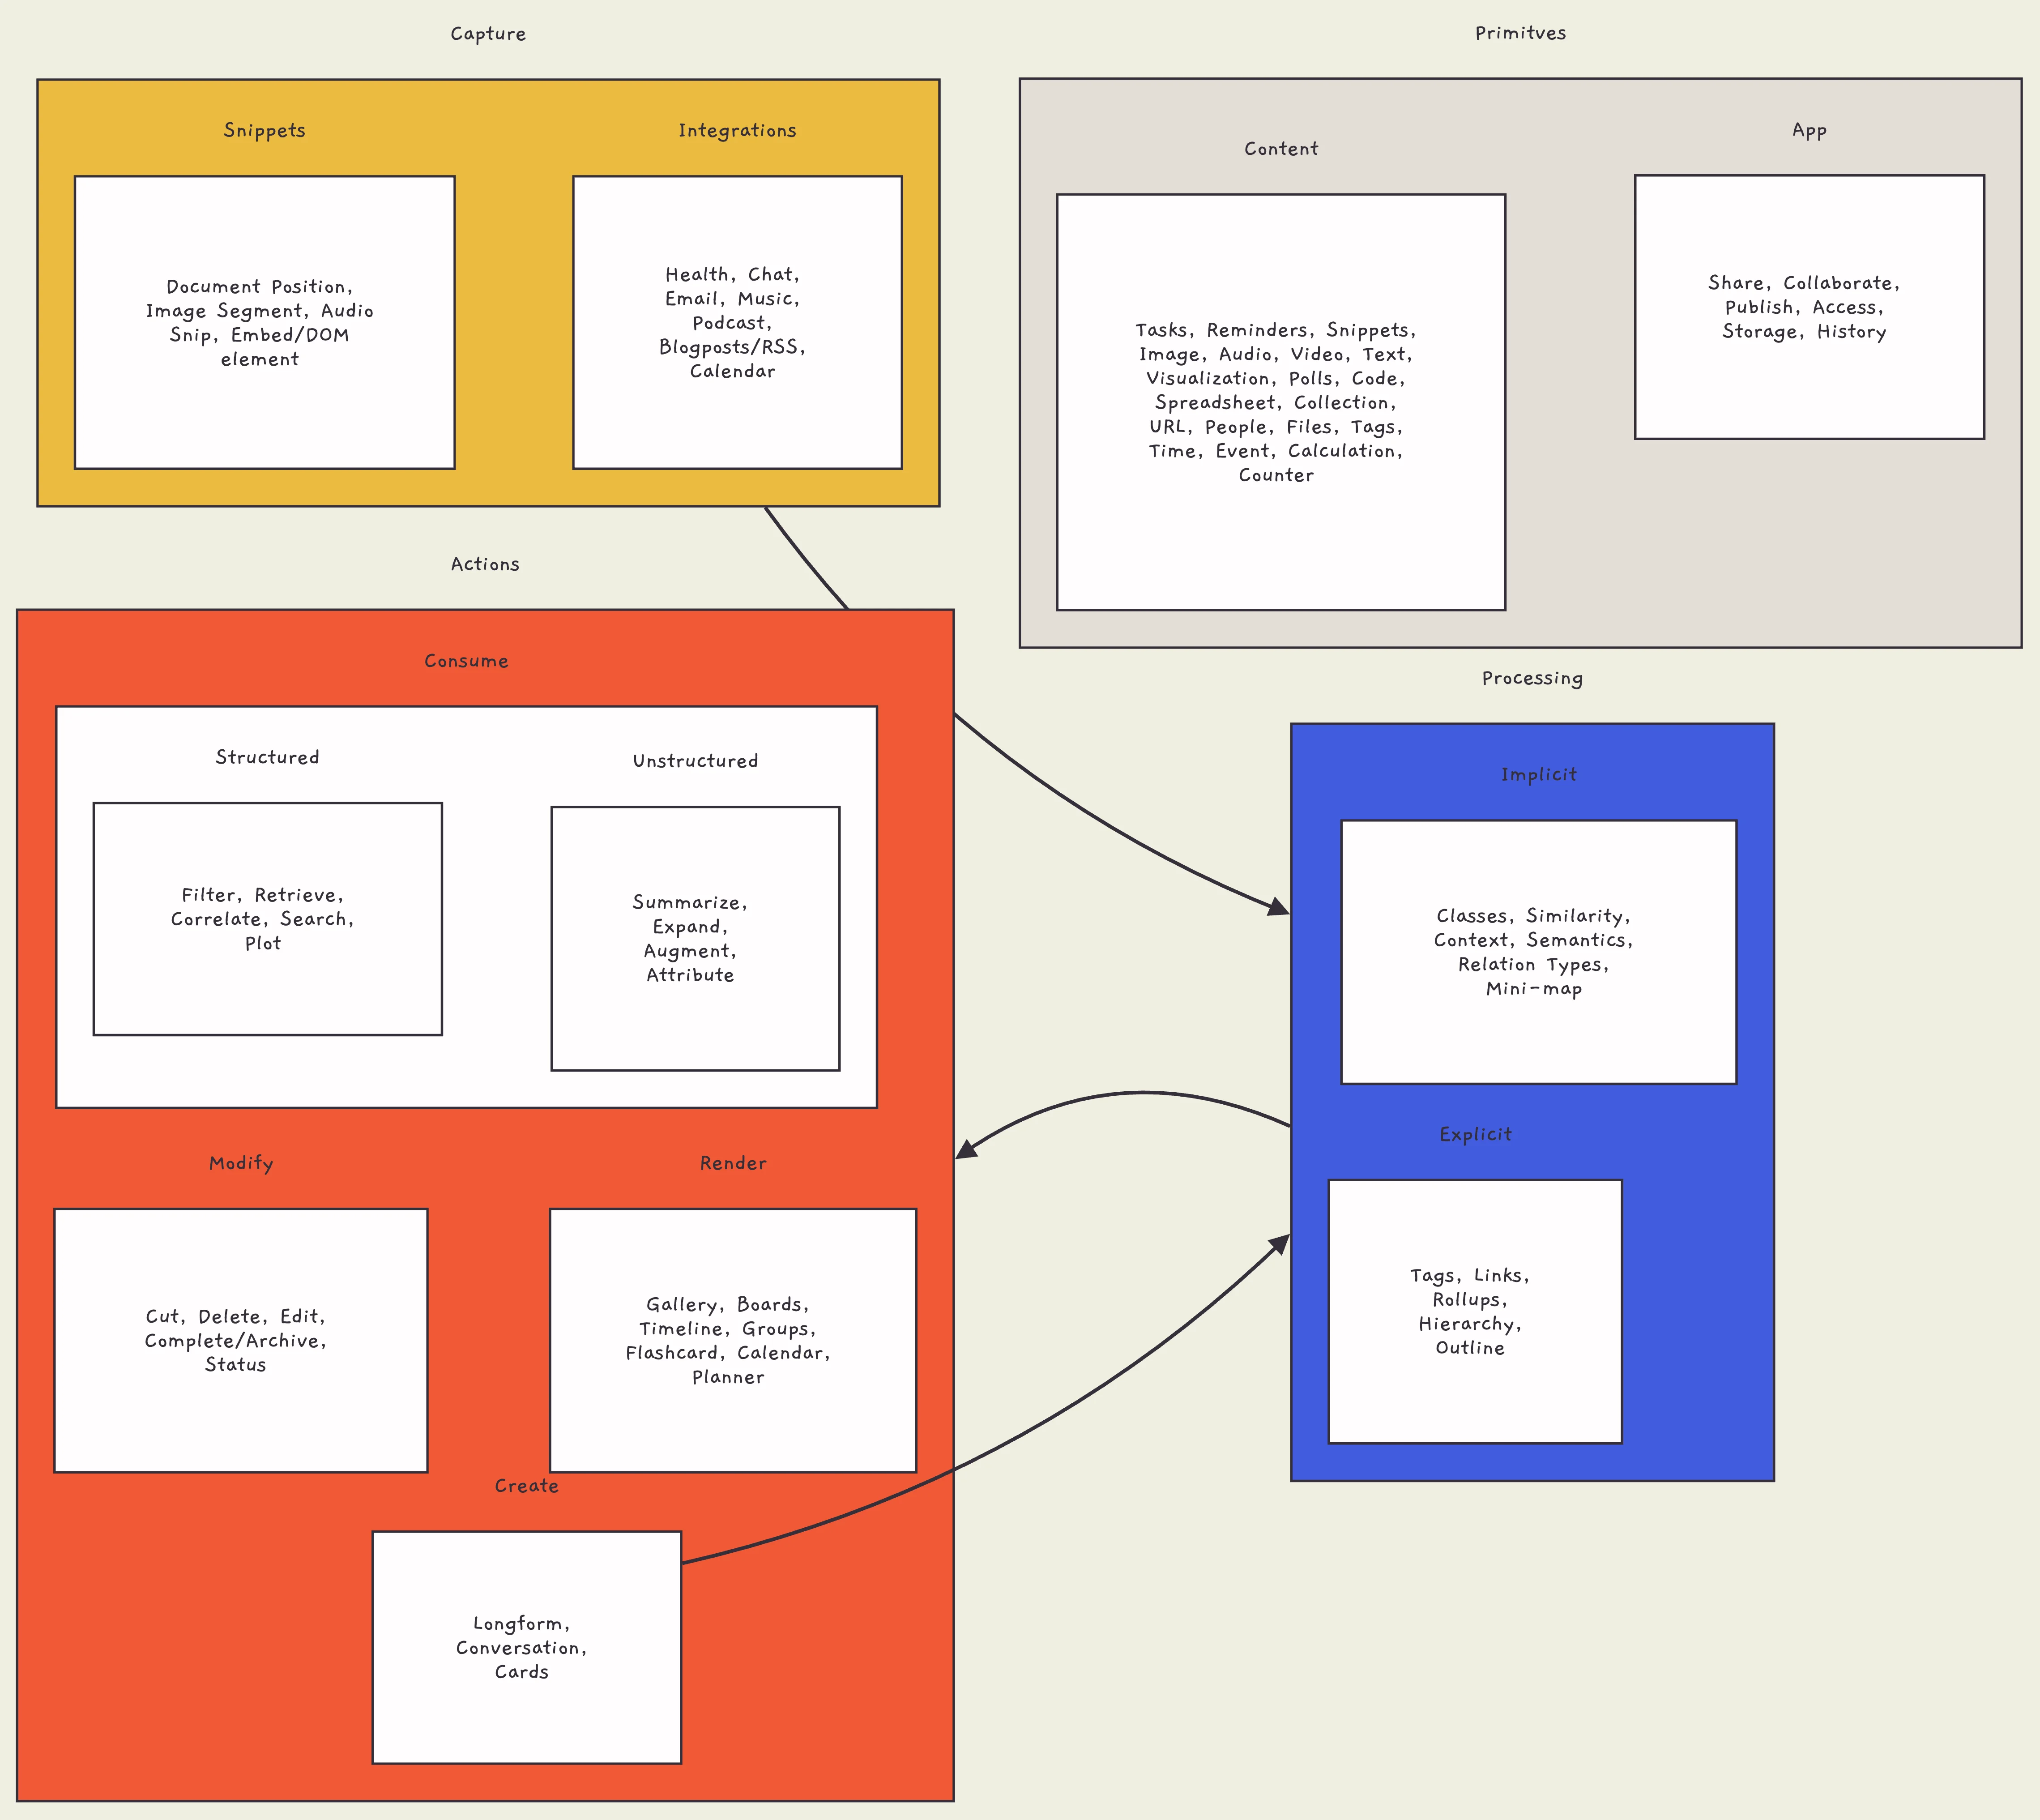The height and width of the screenshot is (1820, 2040).
Task: Select the Render box with Gallery, Boards
Action: coord(732,1340)
